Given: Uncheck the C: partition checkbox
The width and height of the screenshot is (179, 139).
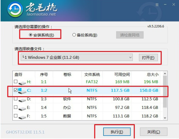Looking at the screenshot, I should coord(16,90).
